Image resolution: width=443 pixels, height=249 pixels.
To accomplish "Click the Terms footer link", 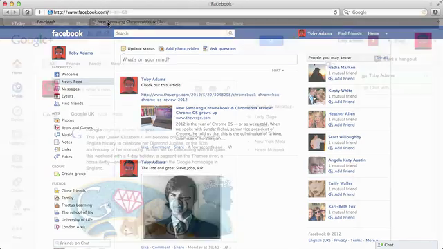I will point(356,241).
